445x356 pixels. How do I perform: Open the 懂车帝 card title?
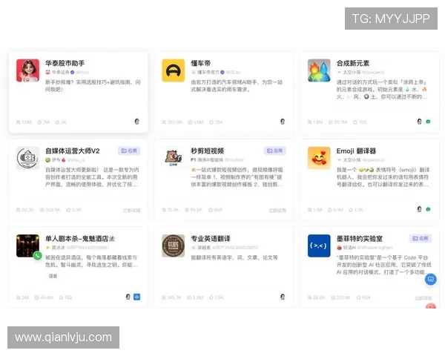point(201,63)
